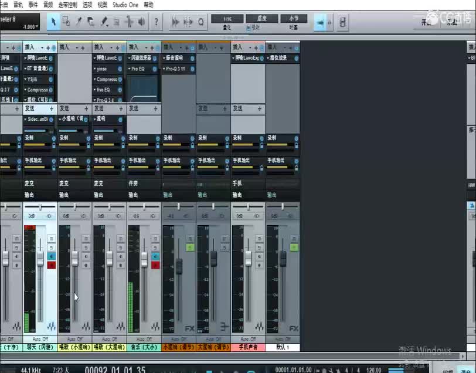Click FX icon on 默认 1 channel

point(294,328)
